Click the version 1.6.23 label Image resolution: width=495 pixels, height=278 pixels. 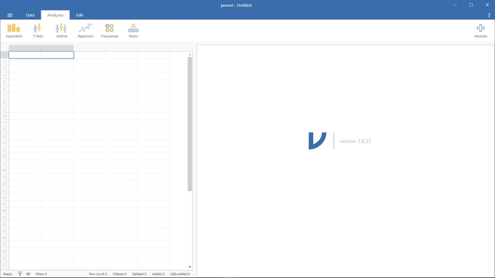[355, 141]
